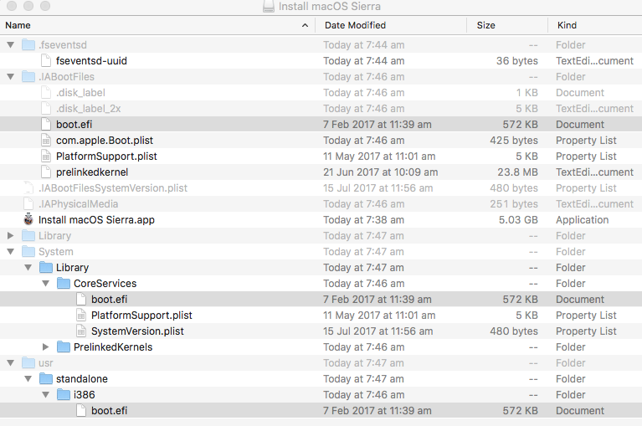Collapse the usr folder triangle

tap(11, 363)
